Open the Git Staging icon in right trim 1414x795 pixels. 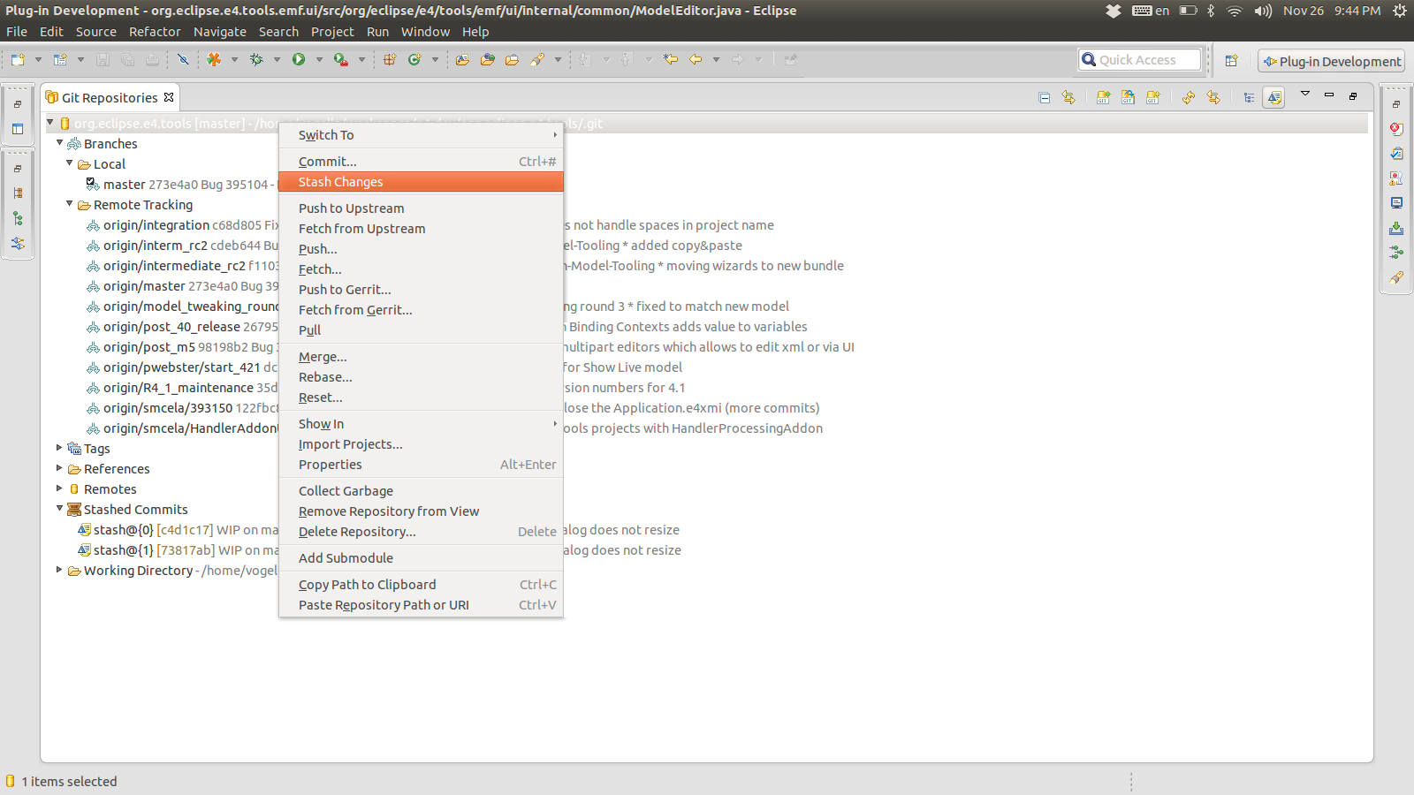pos(1396,228)
